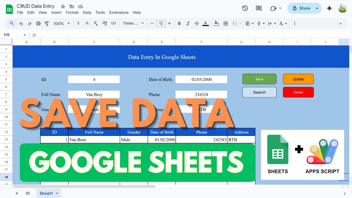Activate the paint format tool
The width and height of the screenshot is (352, 198).
(x=47, y=24)
